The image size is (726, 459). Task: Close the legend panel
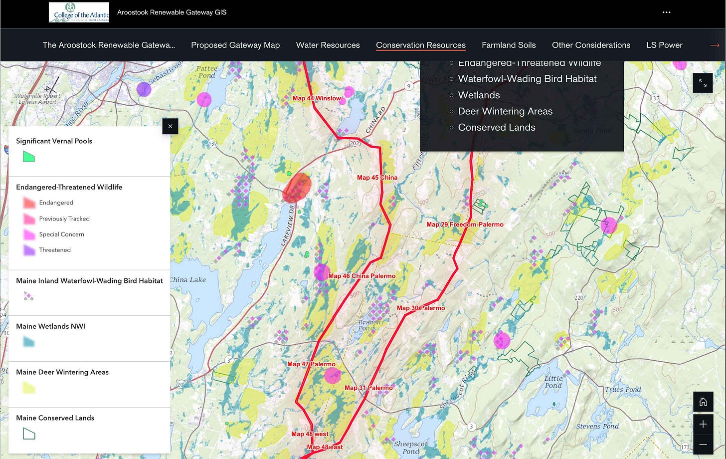pos(170,126)
